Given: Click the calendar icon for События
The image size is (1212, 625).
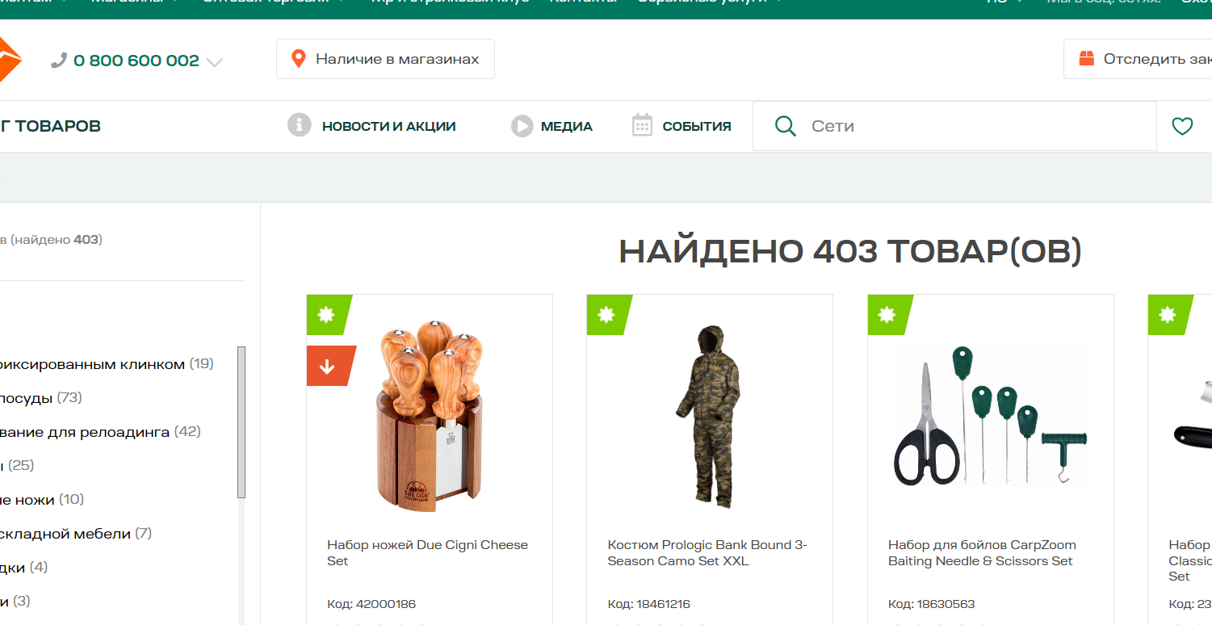Looking at the screenshot, I should tap(642, 125).
